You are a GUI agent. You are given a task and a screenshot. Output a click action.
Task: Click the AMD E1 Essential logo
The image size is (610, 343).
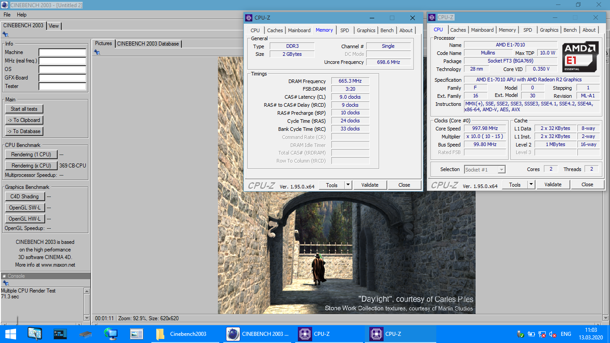point(581,57)
